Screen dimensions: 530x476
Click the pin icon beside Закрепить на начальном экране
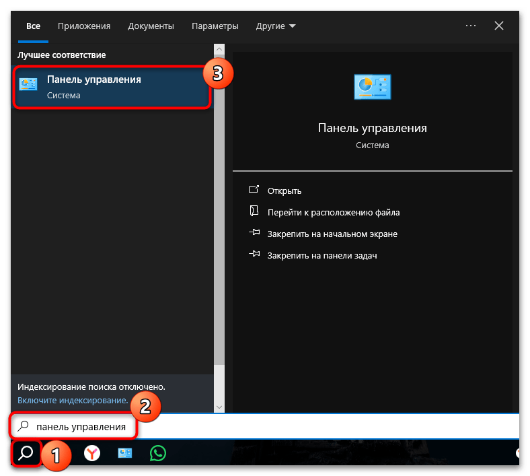pos(254,234)
